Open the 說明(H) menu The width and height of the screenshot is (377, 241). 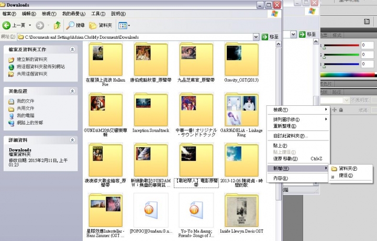pos(118,14)
